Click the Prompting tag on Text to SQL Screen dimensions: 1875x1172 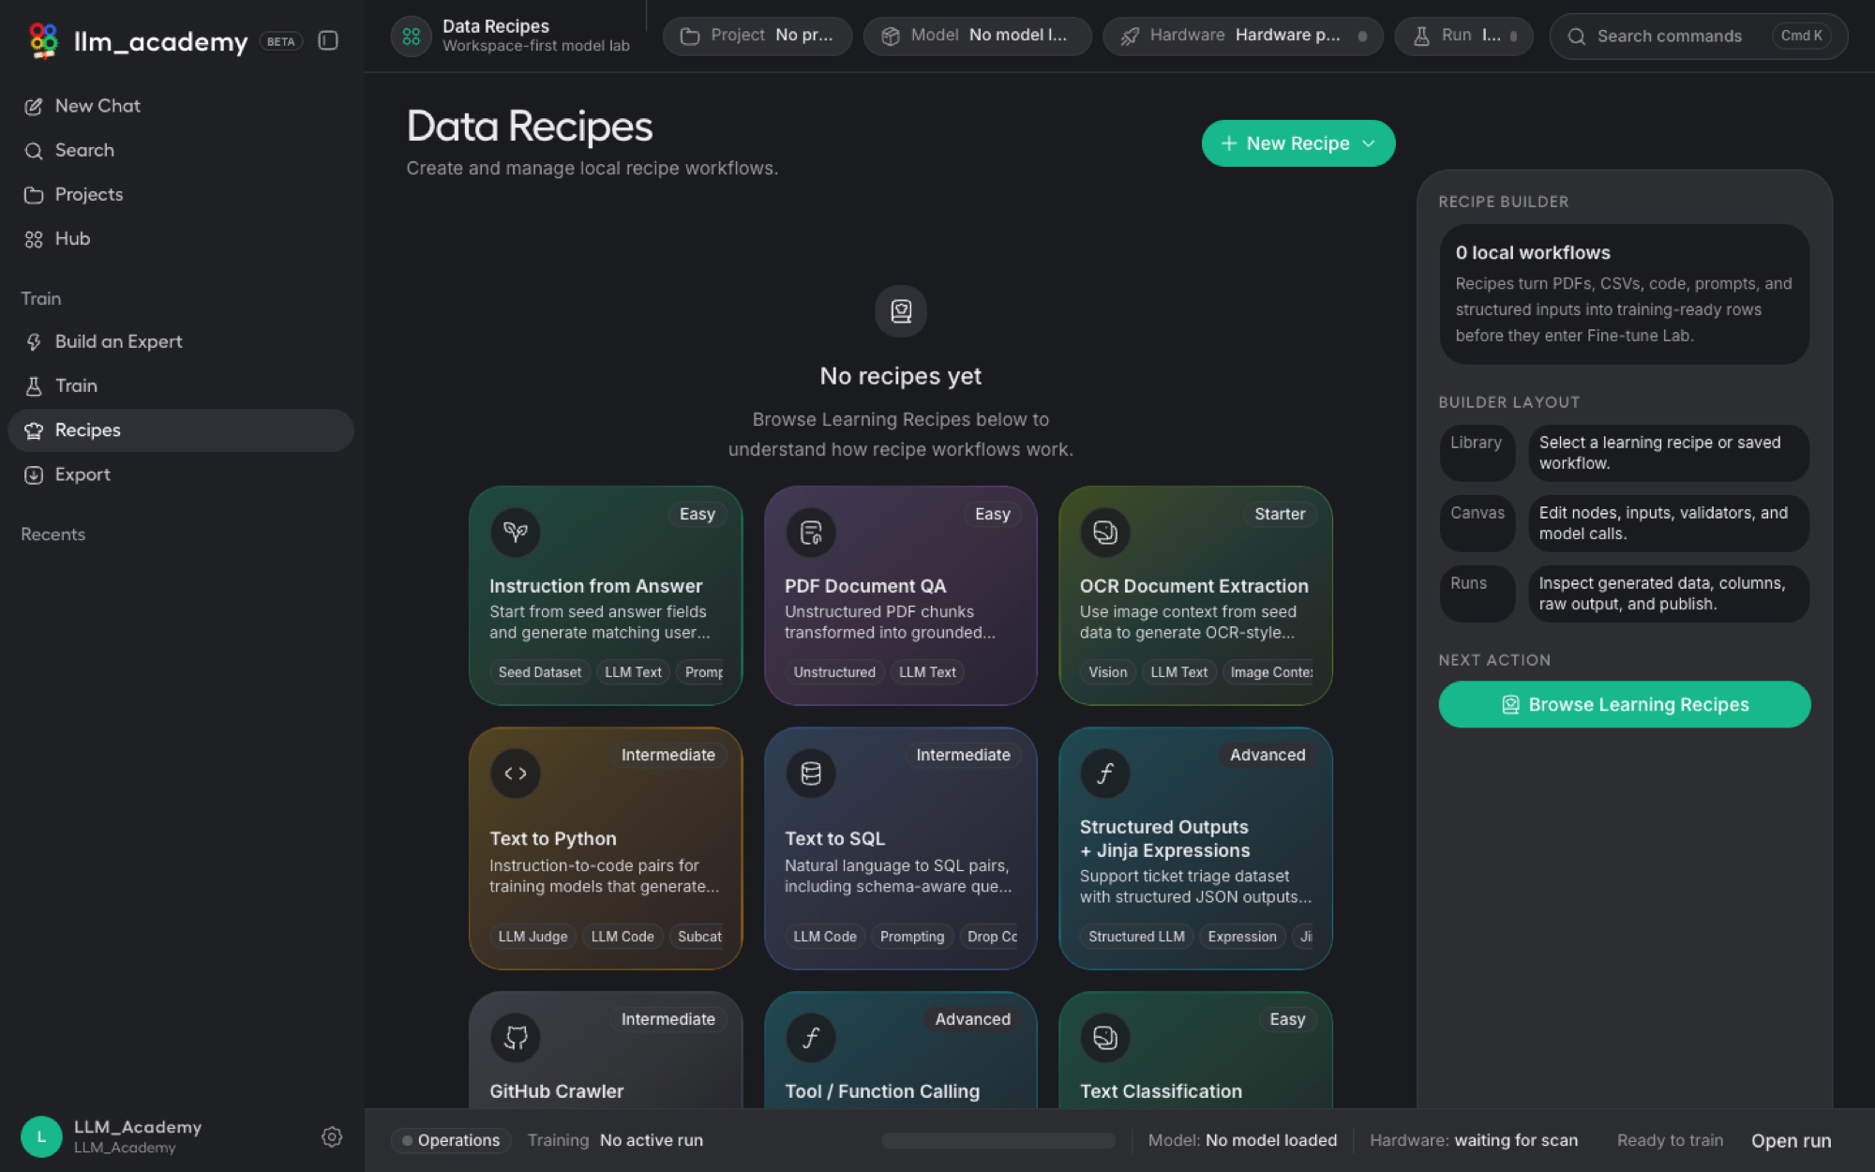[x=912, y=937]
